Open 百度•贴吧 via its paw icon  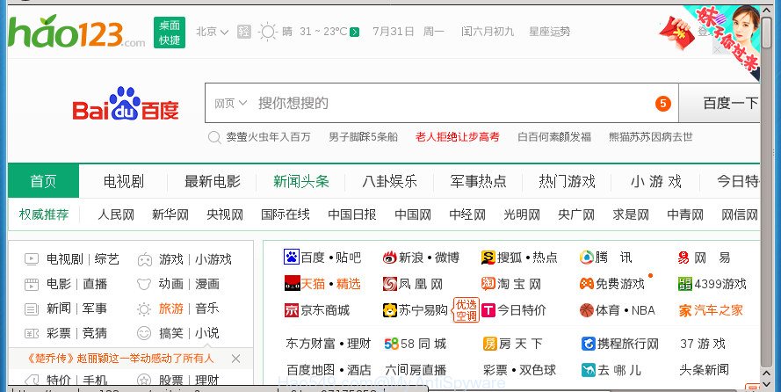(292, 257)
